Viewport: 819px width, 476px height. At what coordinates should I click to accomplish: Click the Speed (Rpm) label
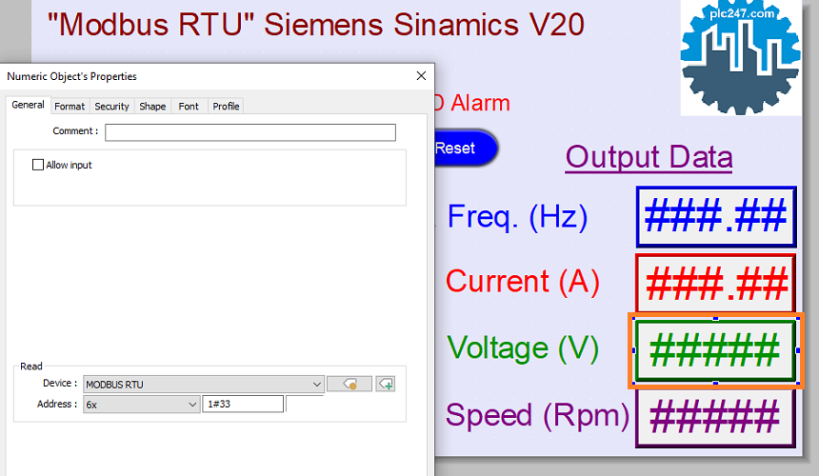[x=537, y=415]
